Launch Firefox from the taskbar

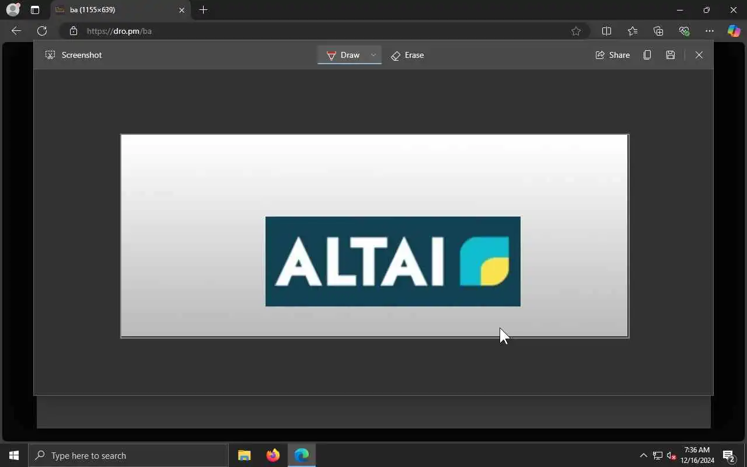click(273, 455)
